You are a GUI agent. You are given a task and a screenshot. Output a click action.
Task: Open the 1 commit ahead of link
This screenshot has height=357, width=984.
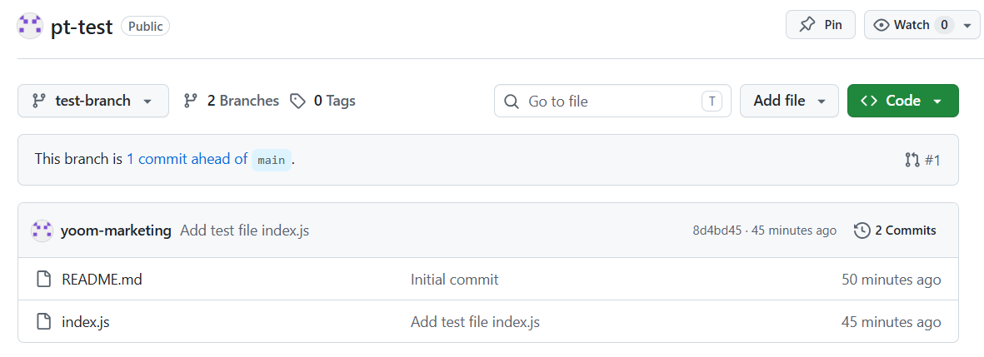pyautogui.click(x=187, y=159)
